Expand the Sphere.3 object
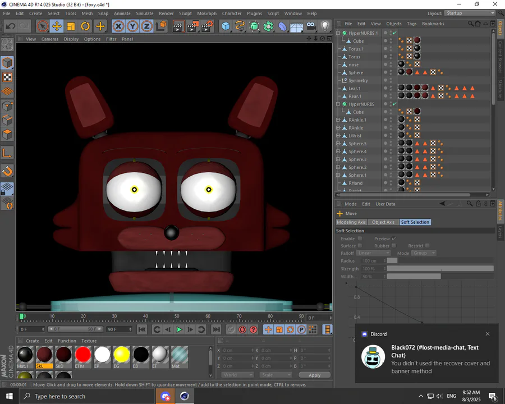505x404 pixels. click(x=338, y=159)
